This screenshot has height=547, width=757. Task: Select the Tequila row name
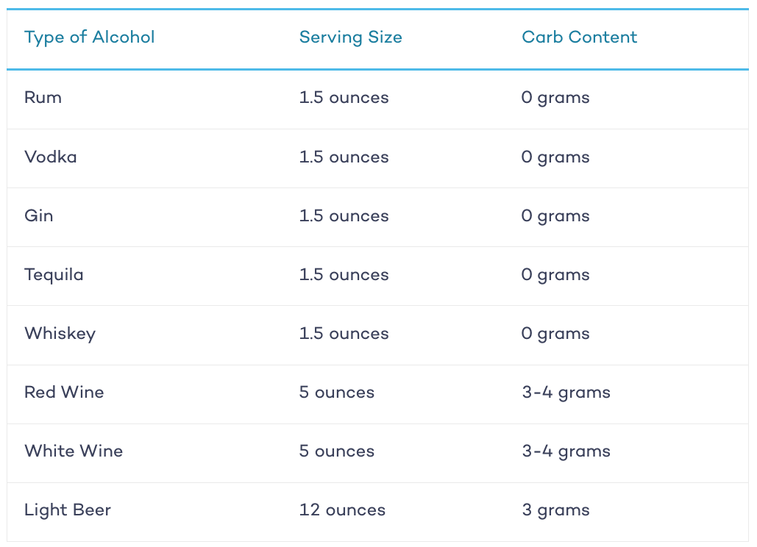click(54, 275)
